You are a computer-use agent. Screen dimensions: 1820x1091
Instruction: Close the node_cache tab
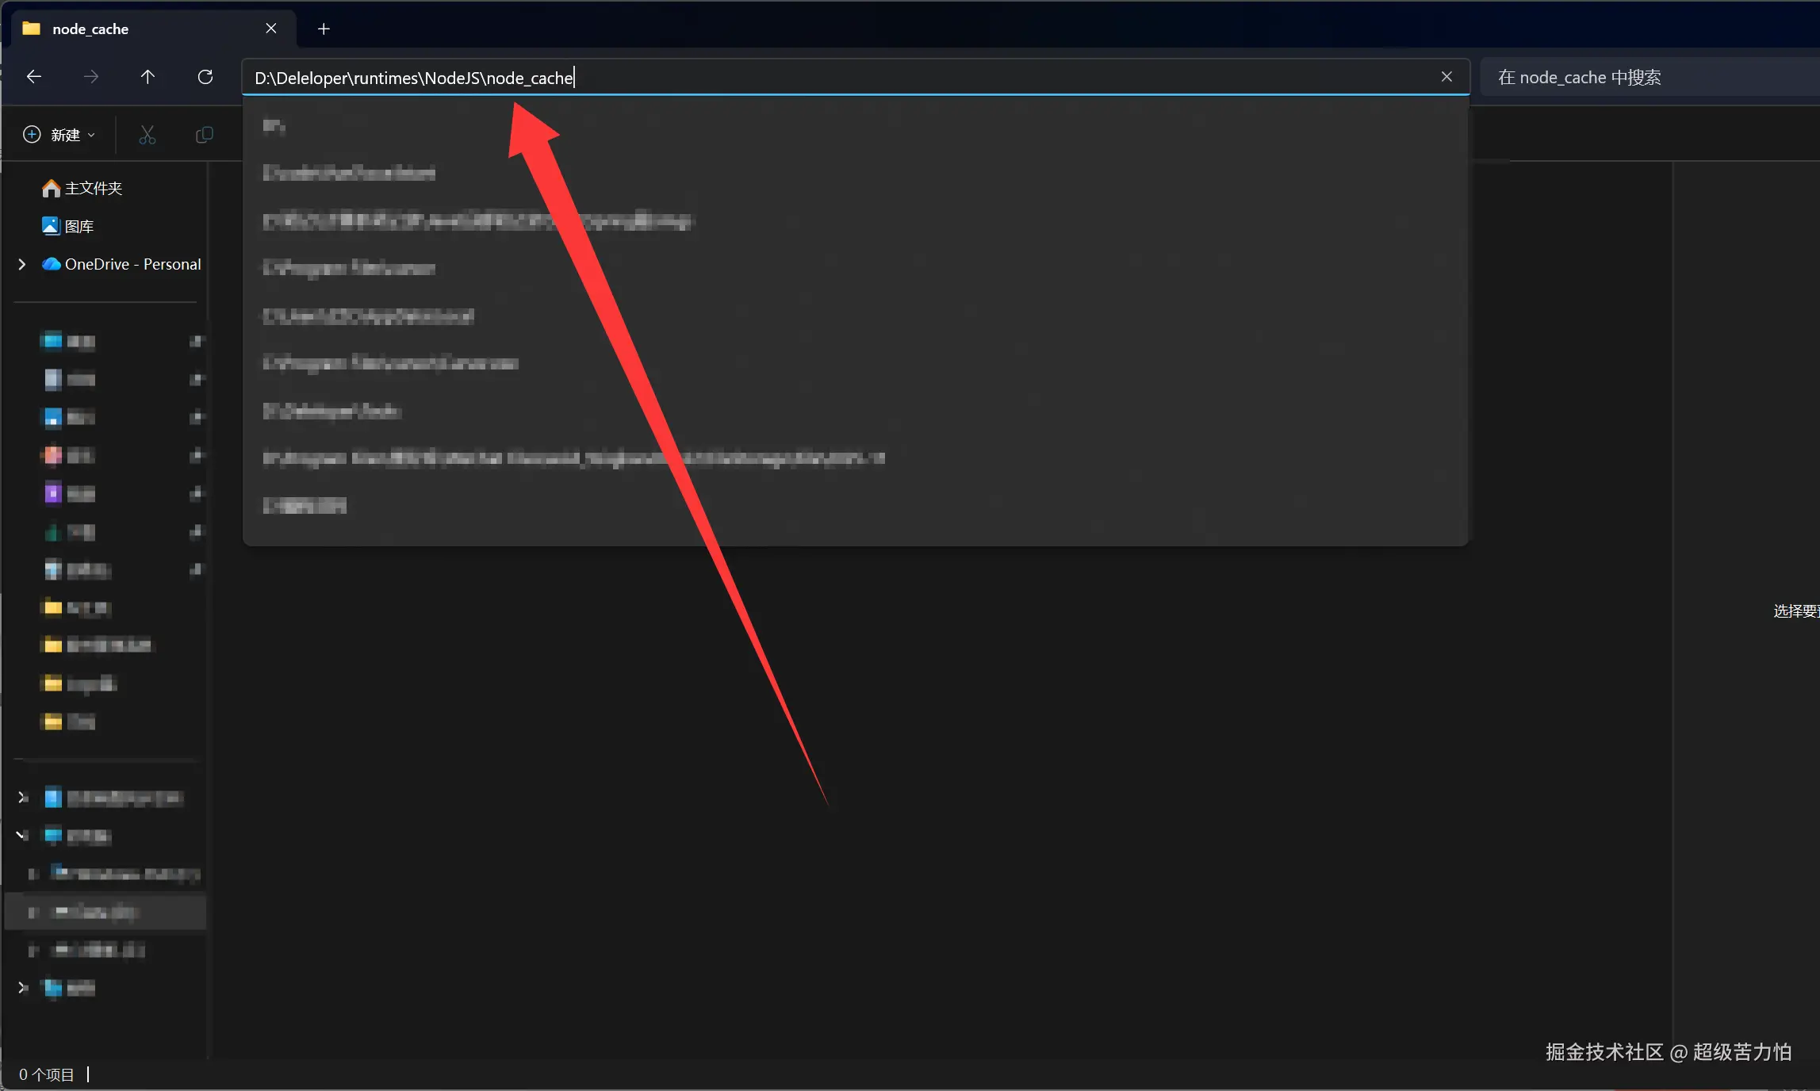(x=271, y=29)
